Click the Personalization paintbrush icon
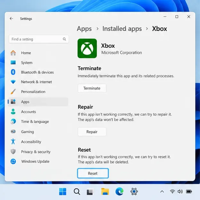Image resolution: width=200 pixels, height=200 pixels. click(13, 92)
